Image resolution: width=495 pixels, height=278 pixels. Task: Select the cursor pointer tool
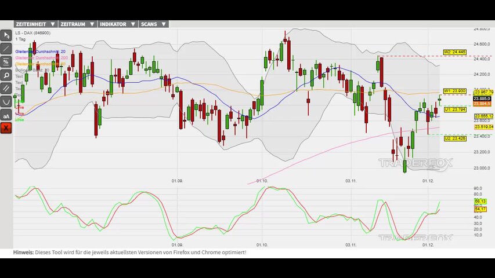[x=6, y=36]
